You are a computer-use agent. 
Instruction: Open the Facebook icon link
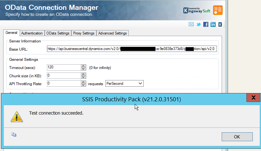pos(206,24)
